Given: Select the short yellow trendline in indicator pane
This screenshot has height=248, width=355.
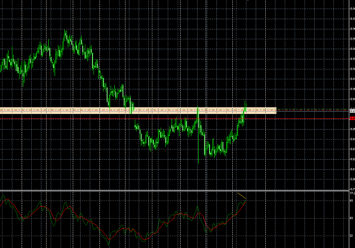Looking at the screenshot, I should [x=241, y=196].
